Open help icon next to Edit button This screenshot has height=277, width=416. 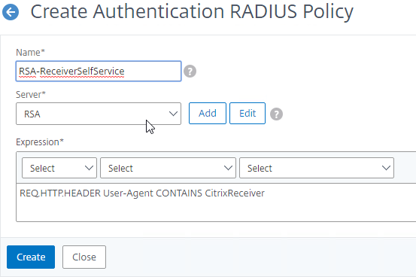pos(276,114)
